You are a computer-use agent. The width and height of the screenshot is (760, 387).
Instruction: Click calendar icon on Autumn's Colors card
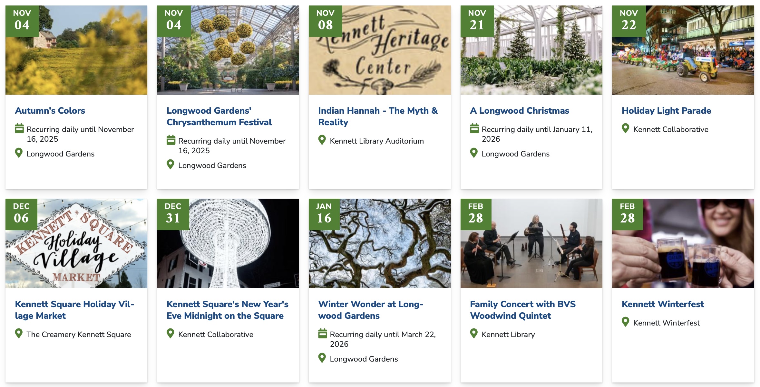[19, 129]
